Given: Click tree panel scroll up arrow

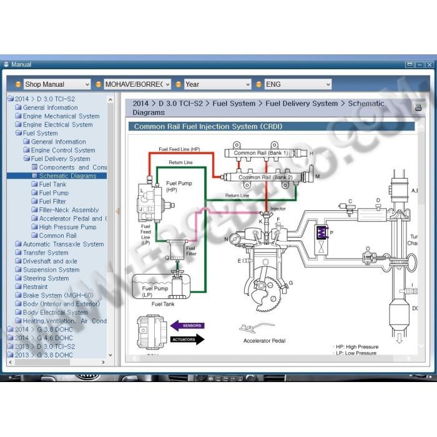Looking at the screenshot, I should tap(110, 99).
